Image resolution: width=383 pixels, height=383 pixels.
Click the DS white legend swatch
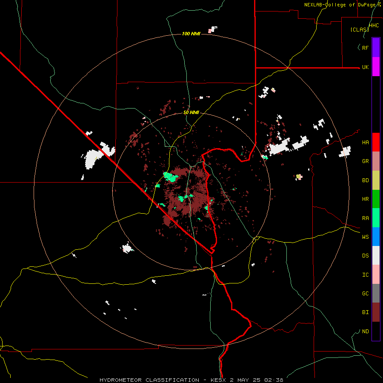click(376, 255)
